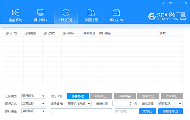Expand the 善后处理 dropdown
The height and width of the screenshot is (120, 190).
click(170, 104)
